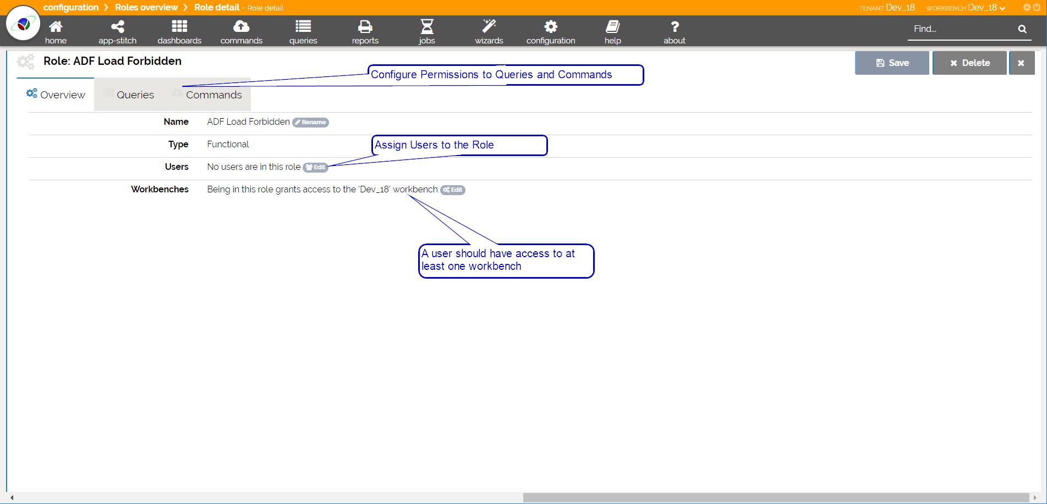Open the reports printer icon
Viewport: 1047px width, 504px height.
pyautogui.click(x=365, y=27)
